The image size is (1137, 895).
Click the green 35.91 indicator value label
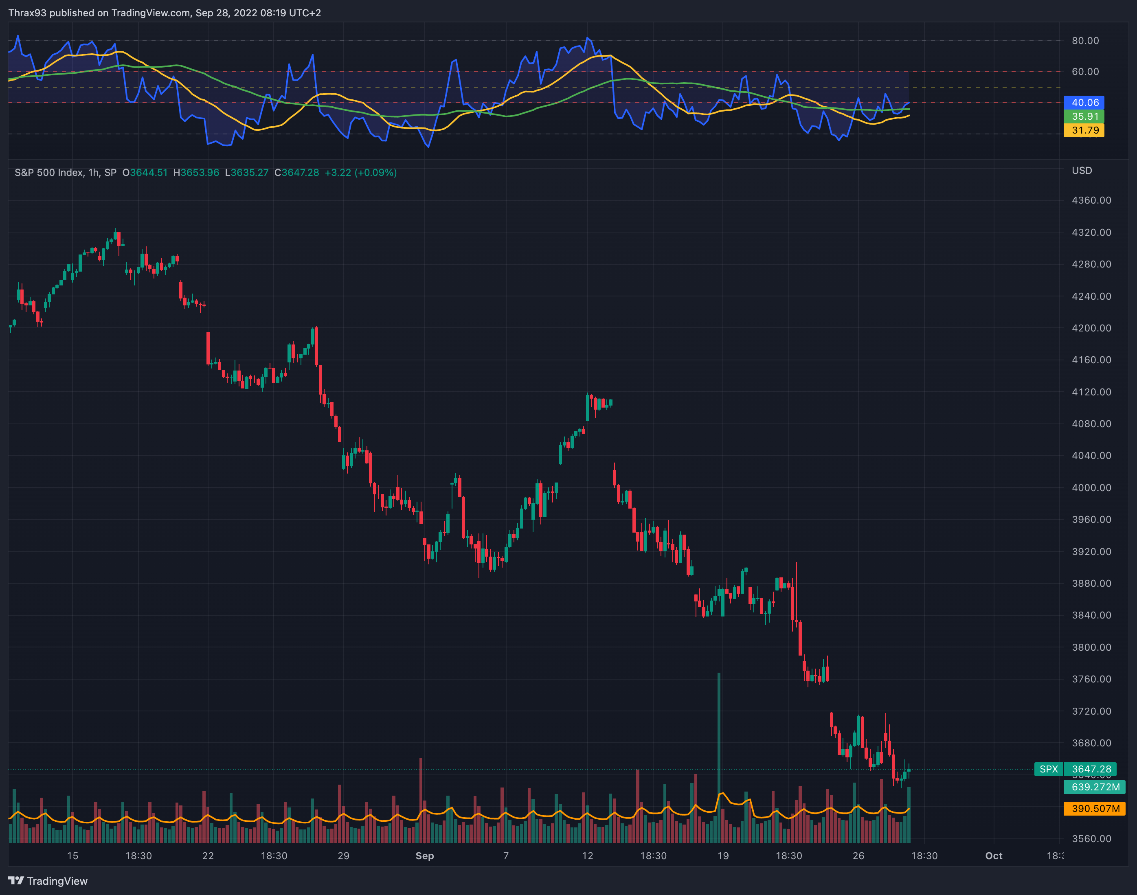(1084, 116)
